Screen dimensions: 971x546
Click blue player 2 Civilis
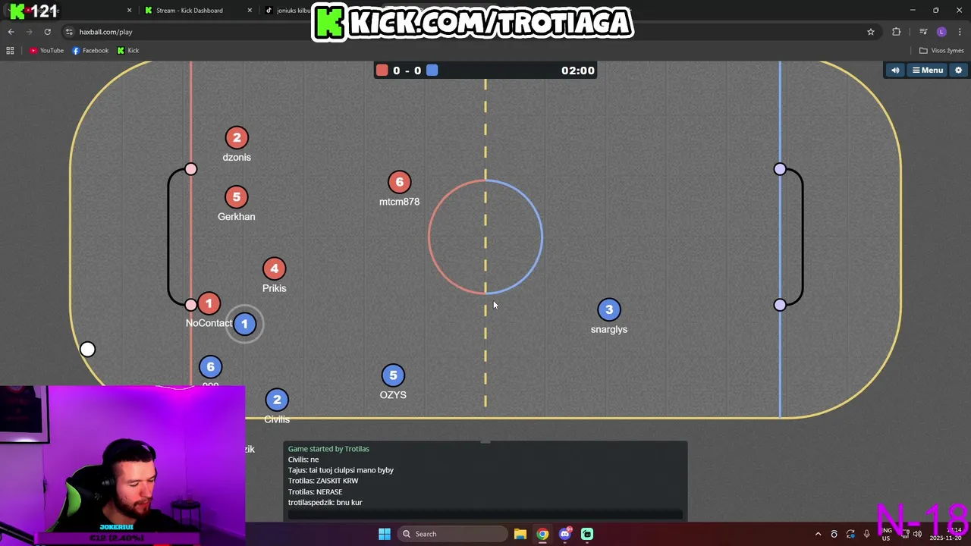(277, 400)
